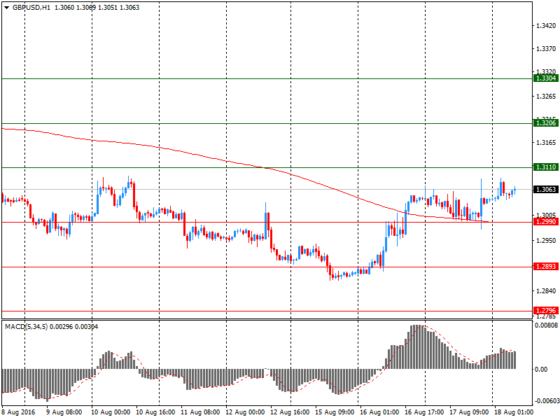Click the 1.2840 price scale value

point(546,291)
